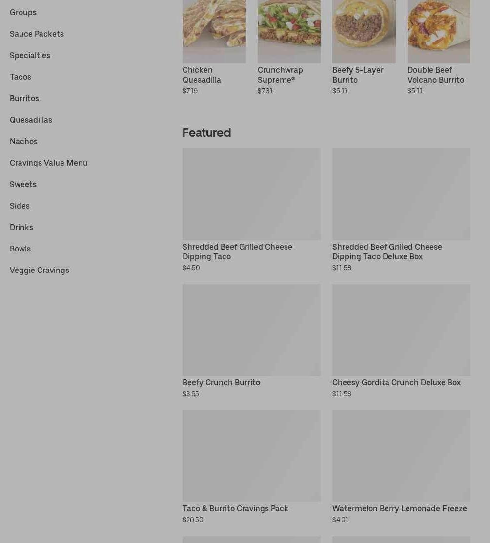490x543 pixels.
Task: Click the Watermelon Berry Lemonade Freeze image
Action: pyautogui.click(x=401, y=456)
